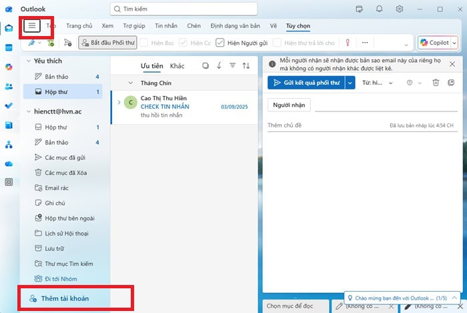Switch to the Ưu tiên inbox tab
The image size is (467, 313).
[152, 66]
